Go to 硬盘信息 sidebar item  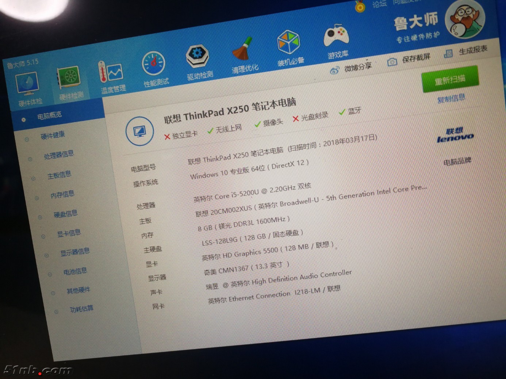tap(65, 214)
